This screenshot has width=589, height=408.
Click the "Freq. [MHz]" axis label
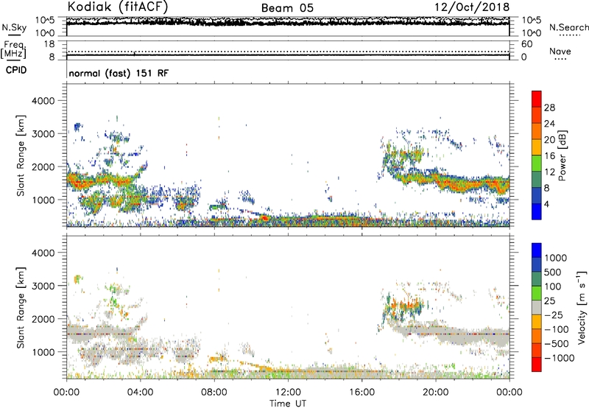point(14,49)
